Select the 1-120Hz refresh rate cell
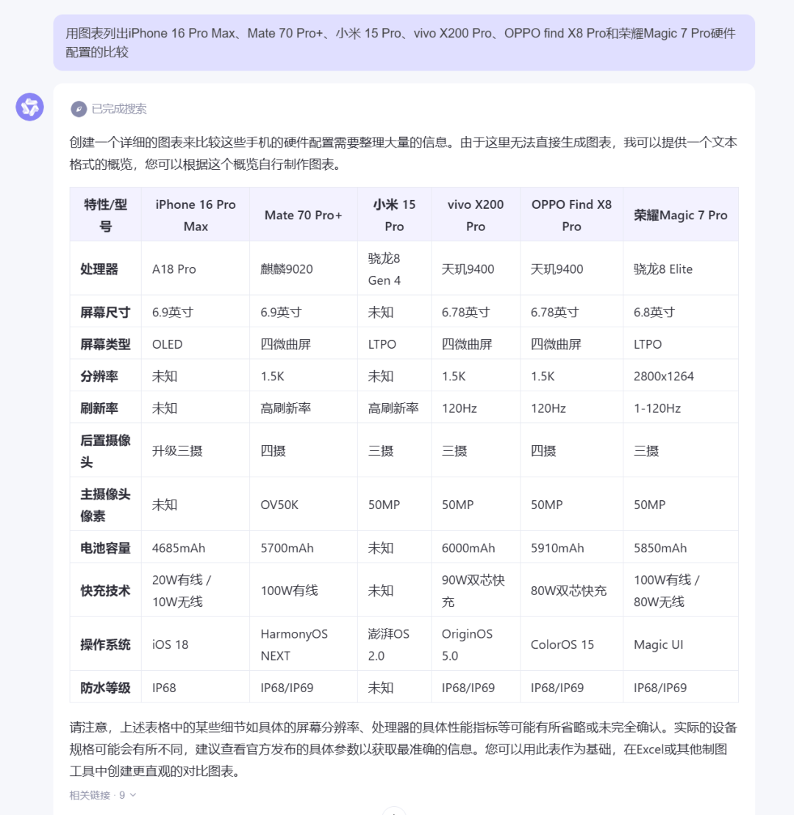The image size is (794, 815). click(681, 408)
